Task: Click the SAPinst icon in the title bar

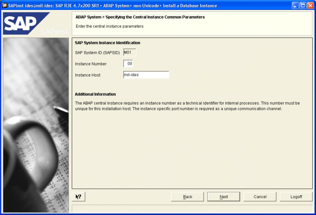Action: pos(5,6)
